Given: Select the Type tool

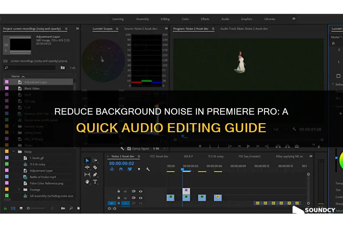Looking at the screenshot, I should coord(95,182).
